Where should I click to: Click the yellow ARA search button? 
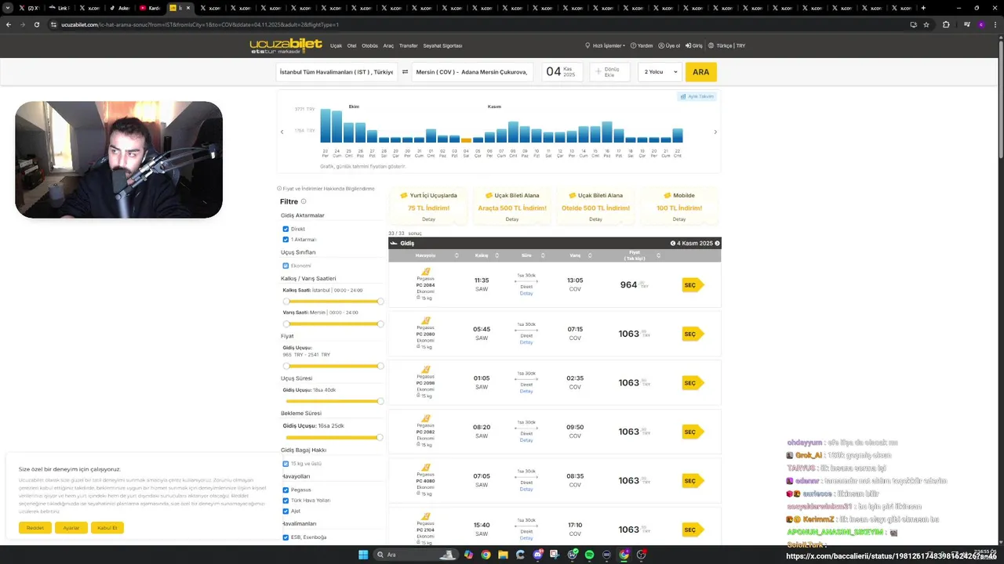(x=700, y=72)
